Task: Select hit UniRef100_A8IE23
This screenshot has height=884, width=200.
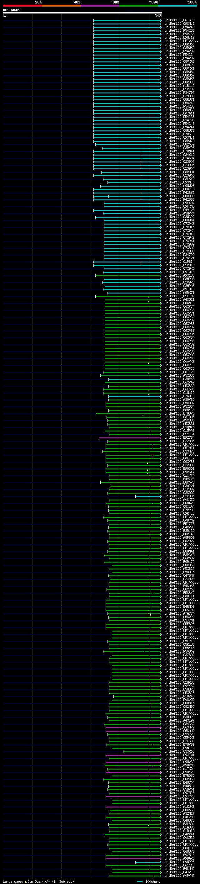Action: click(179, 372)
